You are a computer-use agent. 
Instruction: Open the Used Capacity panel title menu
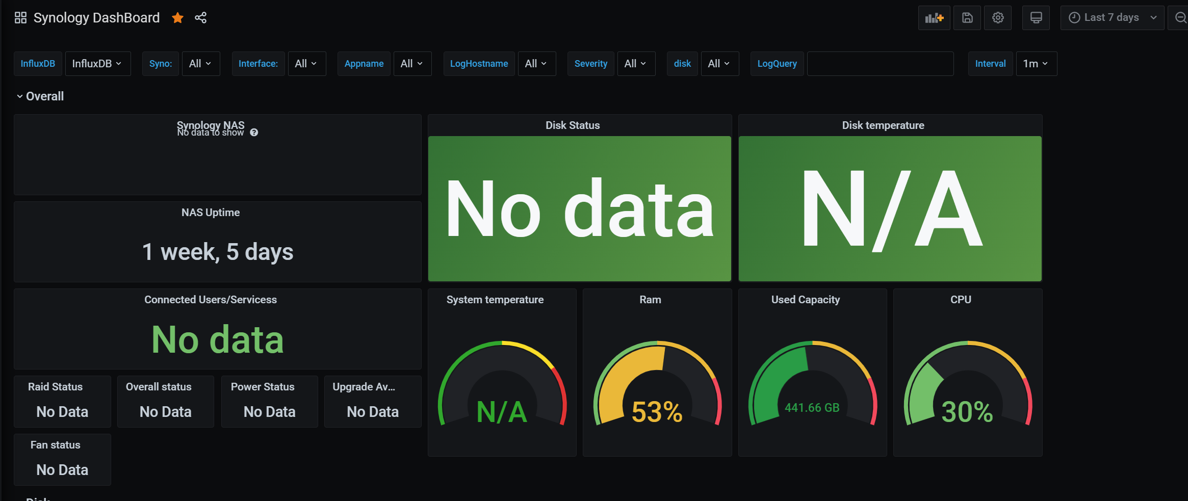[x=806, y=300]
